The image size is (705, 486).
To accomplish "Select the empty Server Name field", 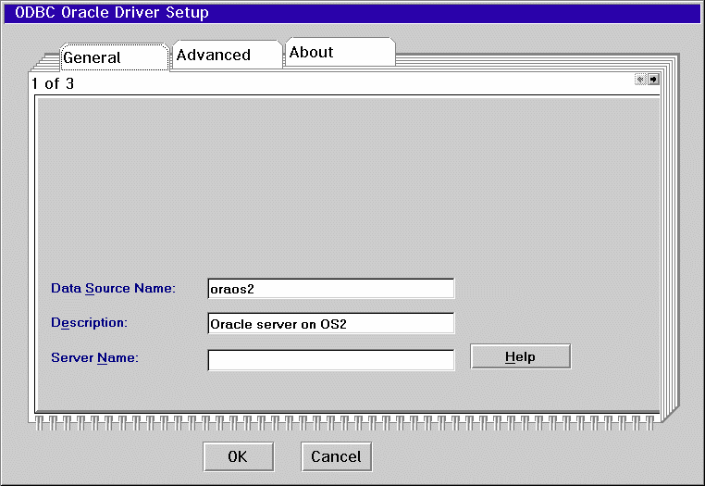I will [331, 360].
